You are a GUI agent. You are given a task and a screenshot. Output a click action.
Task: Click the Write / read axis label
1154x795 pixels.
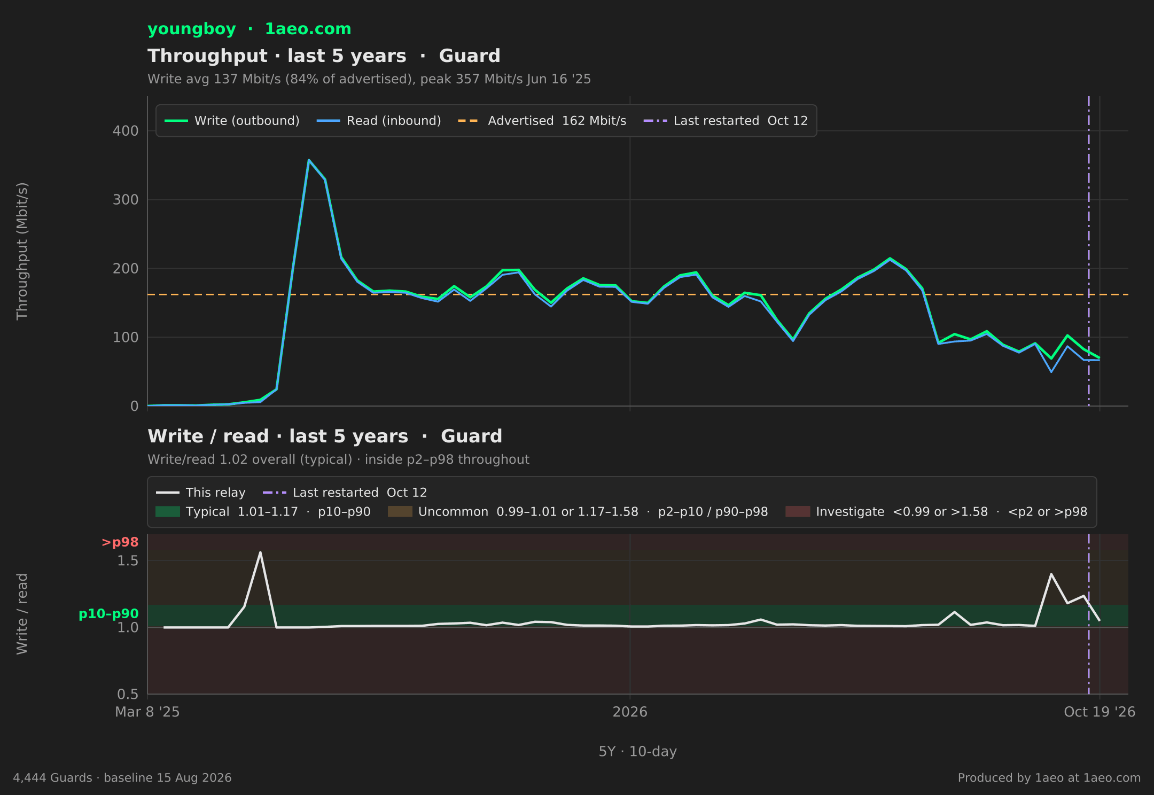coord(22,614)
